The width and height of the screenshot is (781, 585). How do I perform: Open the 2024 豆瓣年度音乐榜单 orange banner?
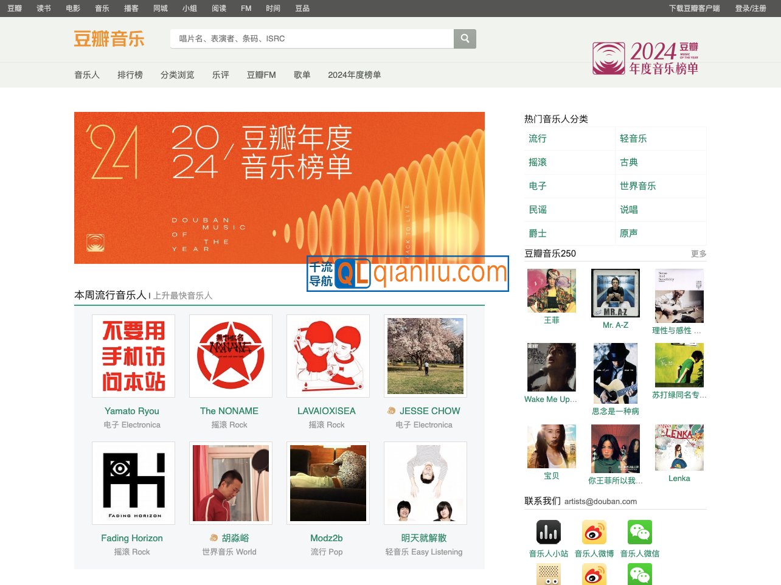pos(279,187)
